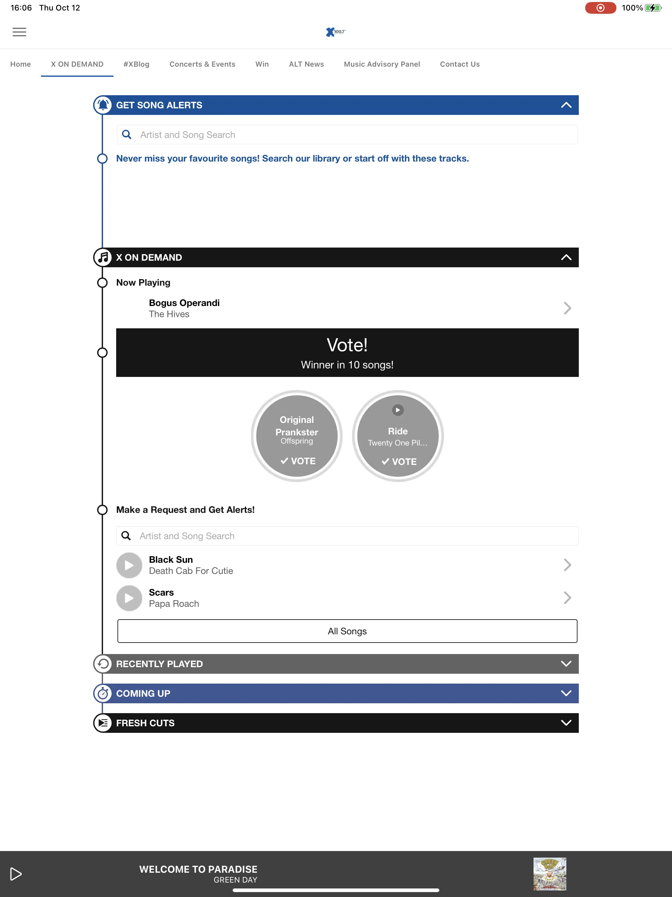
Task: Click the Black Sun Death Cab For Cutie link
Action: tap(346, 565)
